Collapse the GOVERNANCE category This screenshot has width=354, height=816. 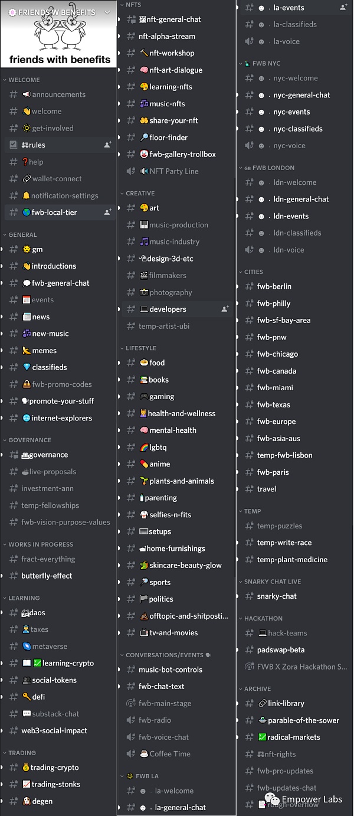(29, 440)
